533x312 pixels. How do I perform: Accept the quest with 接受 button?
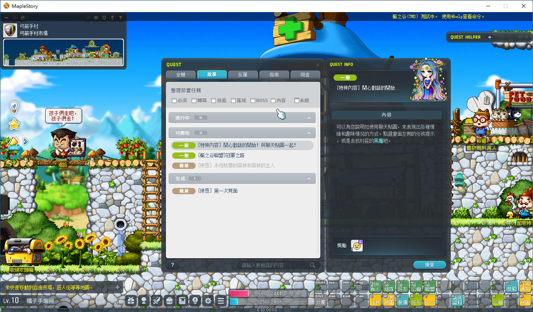[429, 265]
